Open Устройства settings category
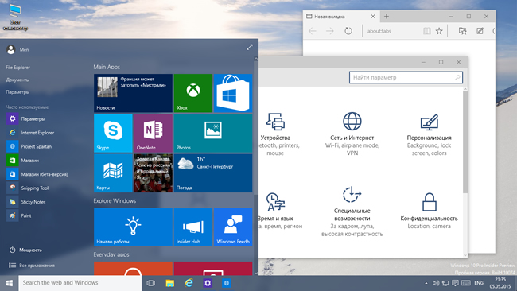The width and height of the screenshot is (517, 291). point(275,134)
